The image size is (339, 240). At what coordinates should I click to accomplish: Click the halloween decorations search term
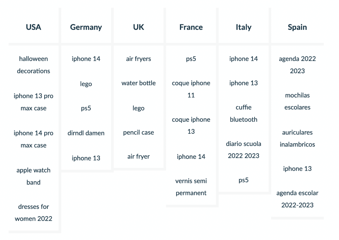coord(33,65)
